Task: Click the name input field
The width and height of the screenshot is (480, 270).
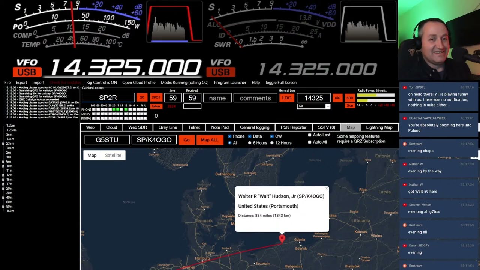Action: (217, 98)
